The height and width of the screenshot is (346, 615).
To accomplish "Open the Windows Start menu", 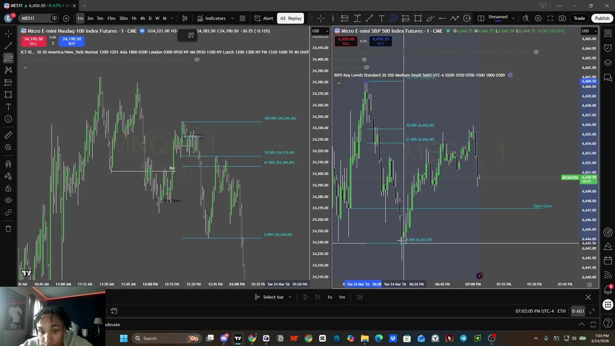I will (123, 338).
